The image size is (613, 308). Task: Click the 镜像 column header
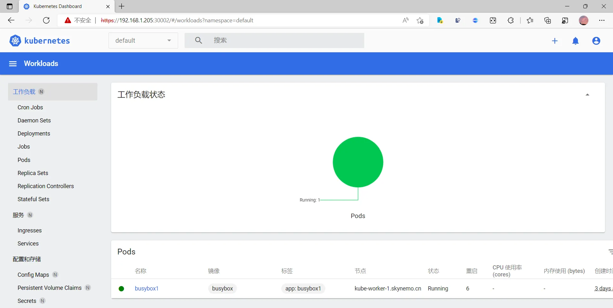[x=214, y=271]
